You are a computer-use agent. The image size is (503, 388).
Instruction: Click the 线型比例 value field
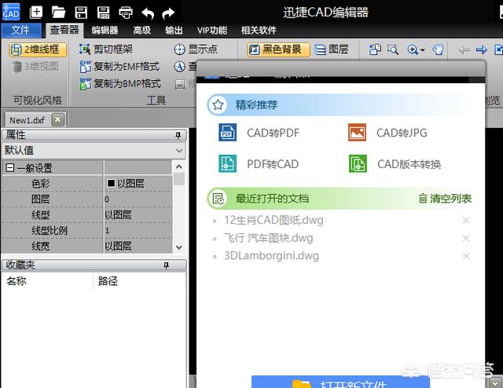(138, 230)
